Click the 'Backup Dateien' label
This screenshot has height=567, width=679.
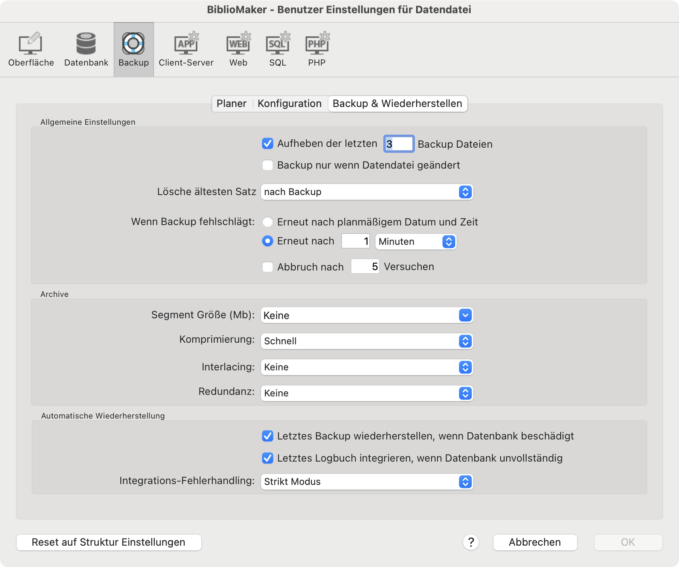pyautogui.click(x=455, y=145)
